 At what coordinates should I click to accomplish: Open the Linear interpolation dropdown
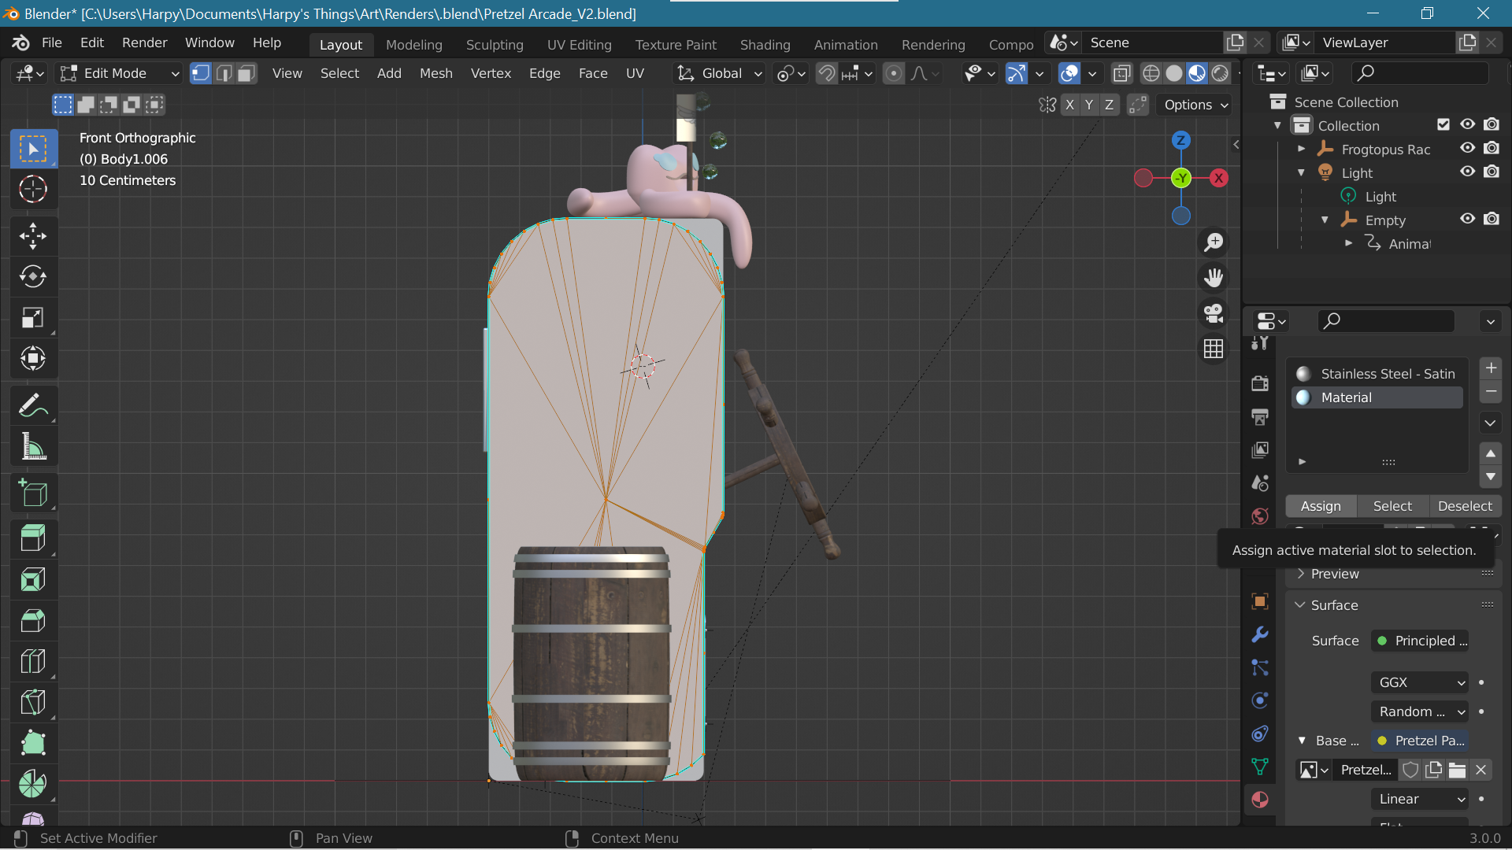coord(1420,799)
